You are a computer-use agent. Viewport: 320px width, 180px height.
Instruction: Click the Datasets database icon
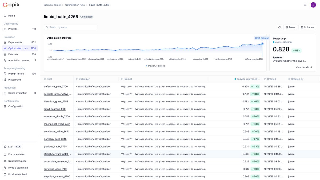coord(5,54)
